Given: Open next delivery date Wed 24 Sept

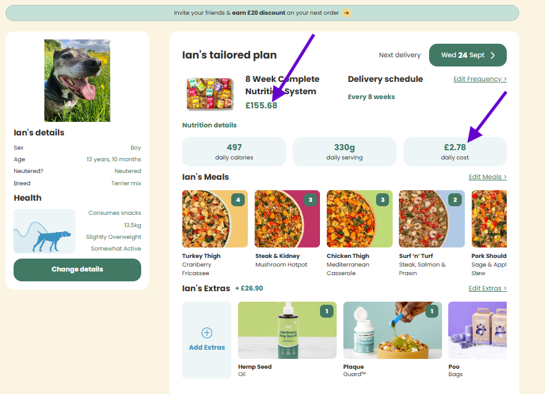Looking at the screenshot, I should point(467,55).
